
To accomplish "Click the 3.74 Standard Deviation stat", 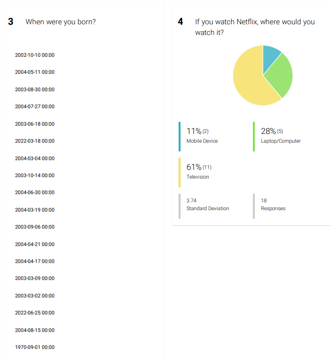I will tap(208, 204).
